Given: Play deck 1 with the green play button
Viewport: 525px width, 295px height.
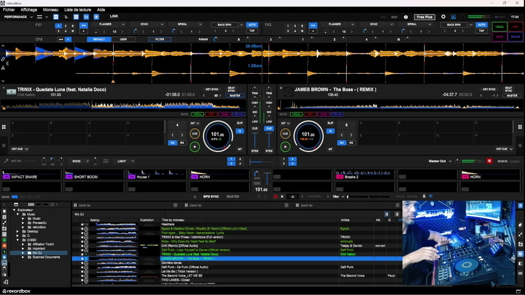Looking at the screenshot, I should [195, 146].
